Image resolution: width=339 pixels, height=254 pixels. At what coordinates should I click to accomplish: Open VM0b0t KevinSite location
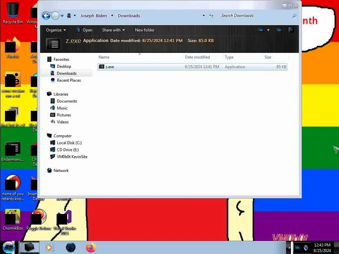point(72,156)
